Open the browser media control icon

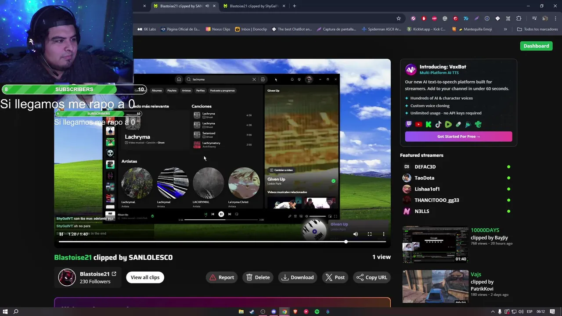click(x=534, y=18)
